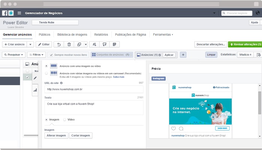This screenshot has height=150, width=262.
Task: Select the Vídeo radio button
Action: click(65, 120)
